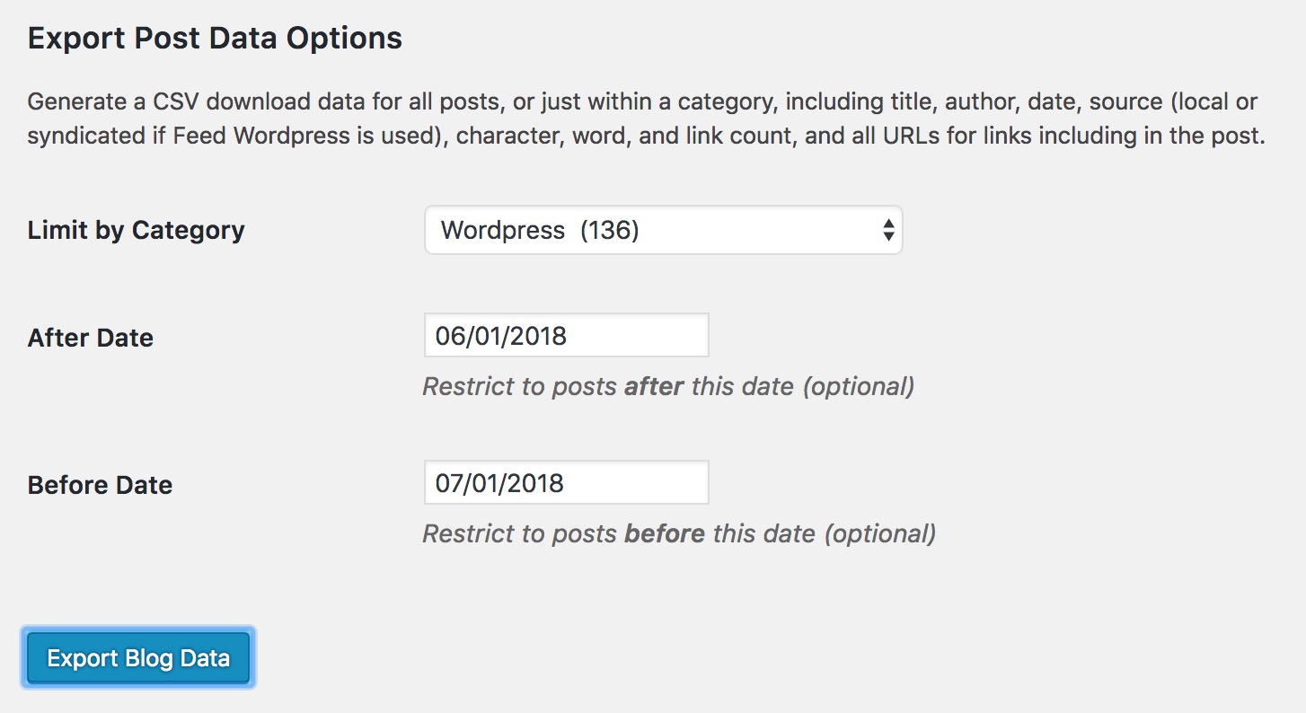Click the "Wordpress (136)" selected category text

click(540, 231)
